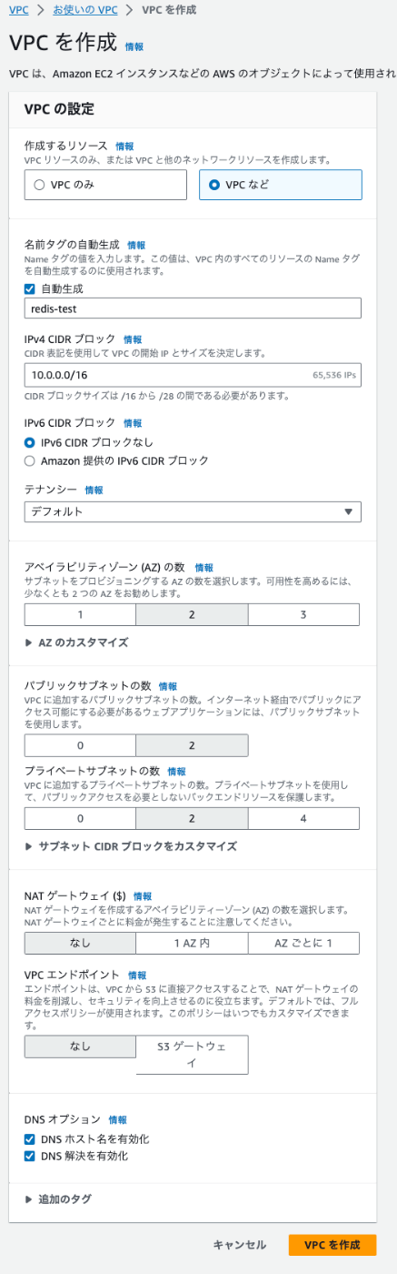
Task: Expand 'AZ のカスタマイズ' section
Action: [x=76, y=642]
